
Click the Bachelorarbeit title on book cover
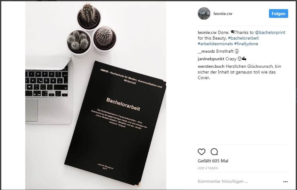pyautogui.click(x=123, y=104)
